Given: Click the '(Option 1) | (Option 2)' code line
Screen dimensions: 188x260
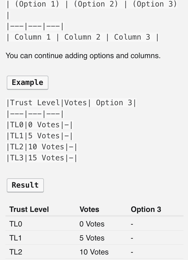Looking at the screenshot, I should coord(91,4).
